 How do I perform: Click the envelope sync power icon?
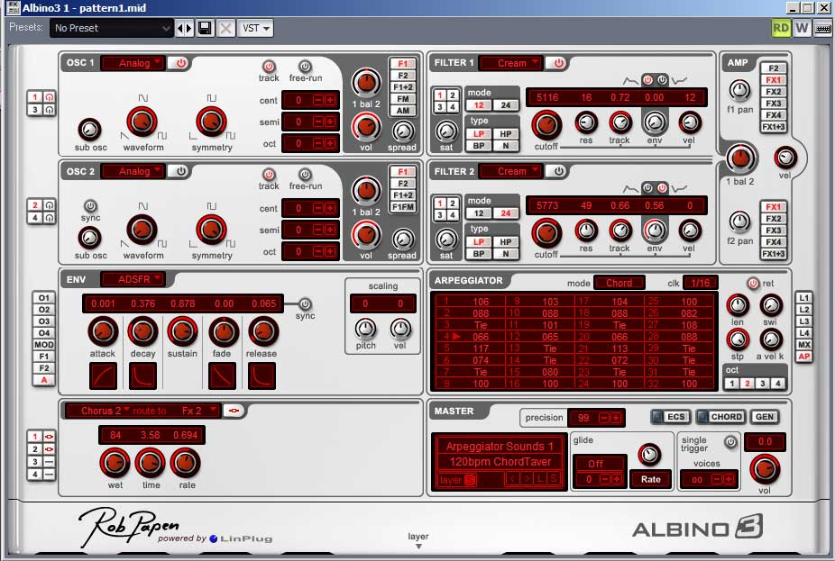[305, 304]
